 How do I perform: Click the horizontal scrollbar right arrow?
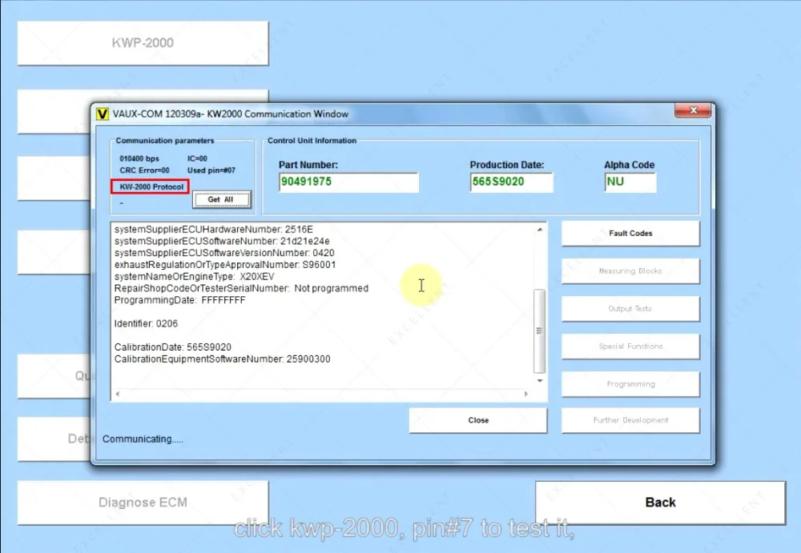tap(526, 394)
